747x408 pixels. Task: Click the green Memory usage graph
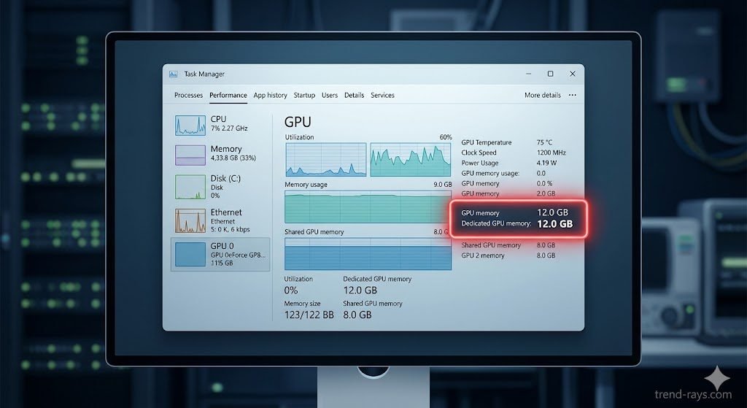[x=368, y=207]
